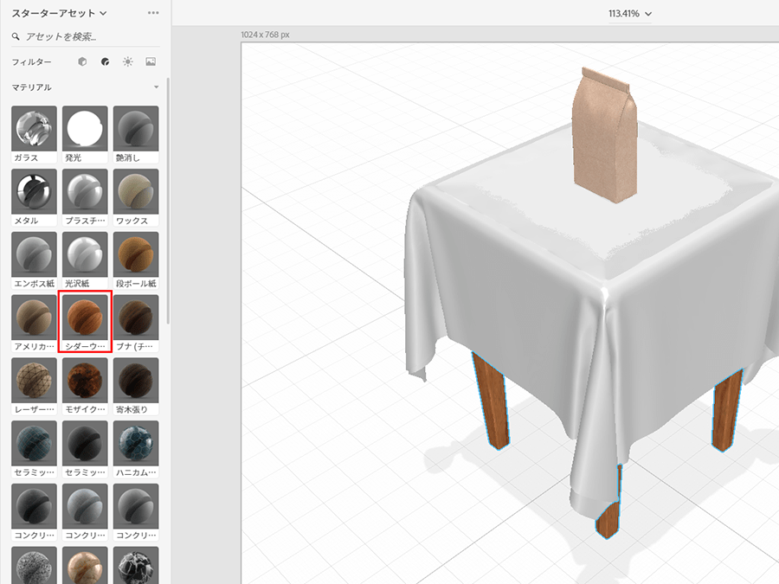This screenshot has height=584, width=779.
Task: Click the magnifier icon in asset search
Action: pos(16,37)
